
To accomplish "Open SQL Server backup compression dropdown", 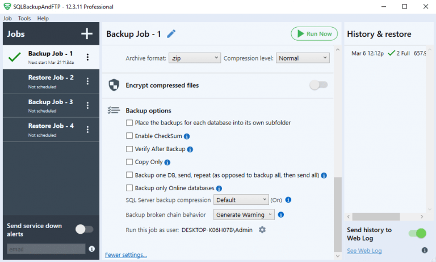I will click(241, 200).
